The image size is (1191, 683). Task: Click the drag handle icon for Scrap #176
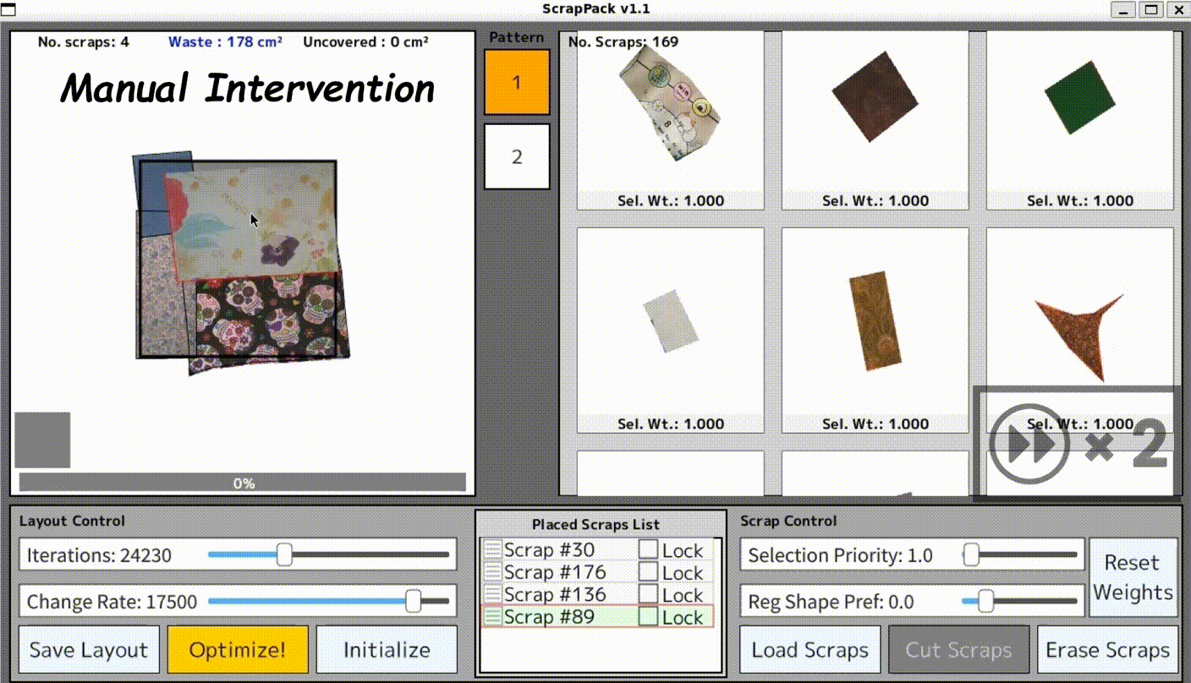point(492,572)
